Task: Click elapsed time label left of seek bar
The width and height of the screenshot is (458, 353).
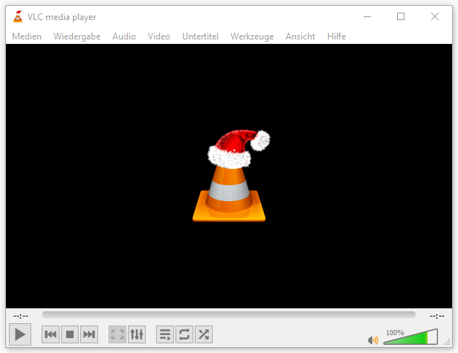Action: coord(21,317)
